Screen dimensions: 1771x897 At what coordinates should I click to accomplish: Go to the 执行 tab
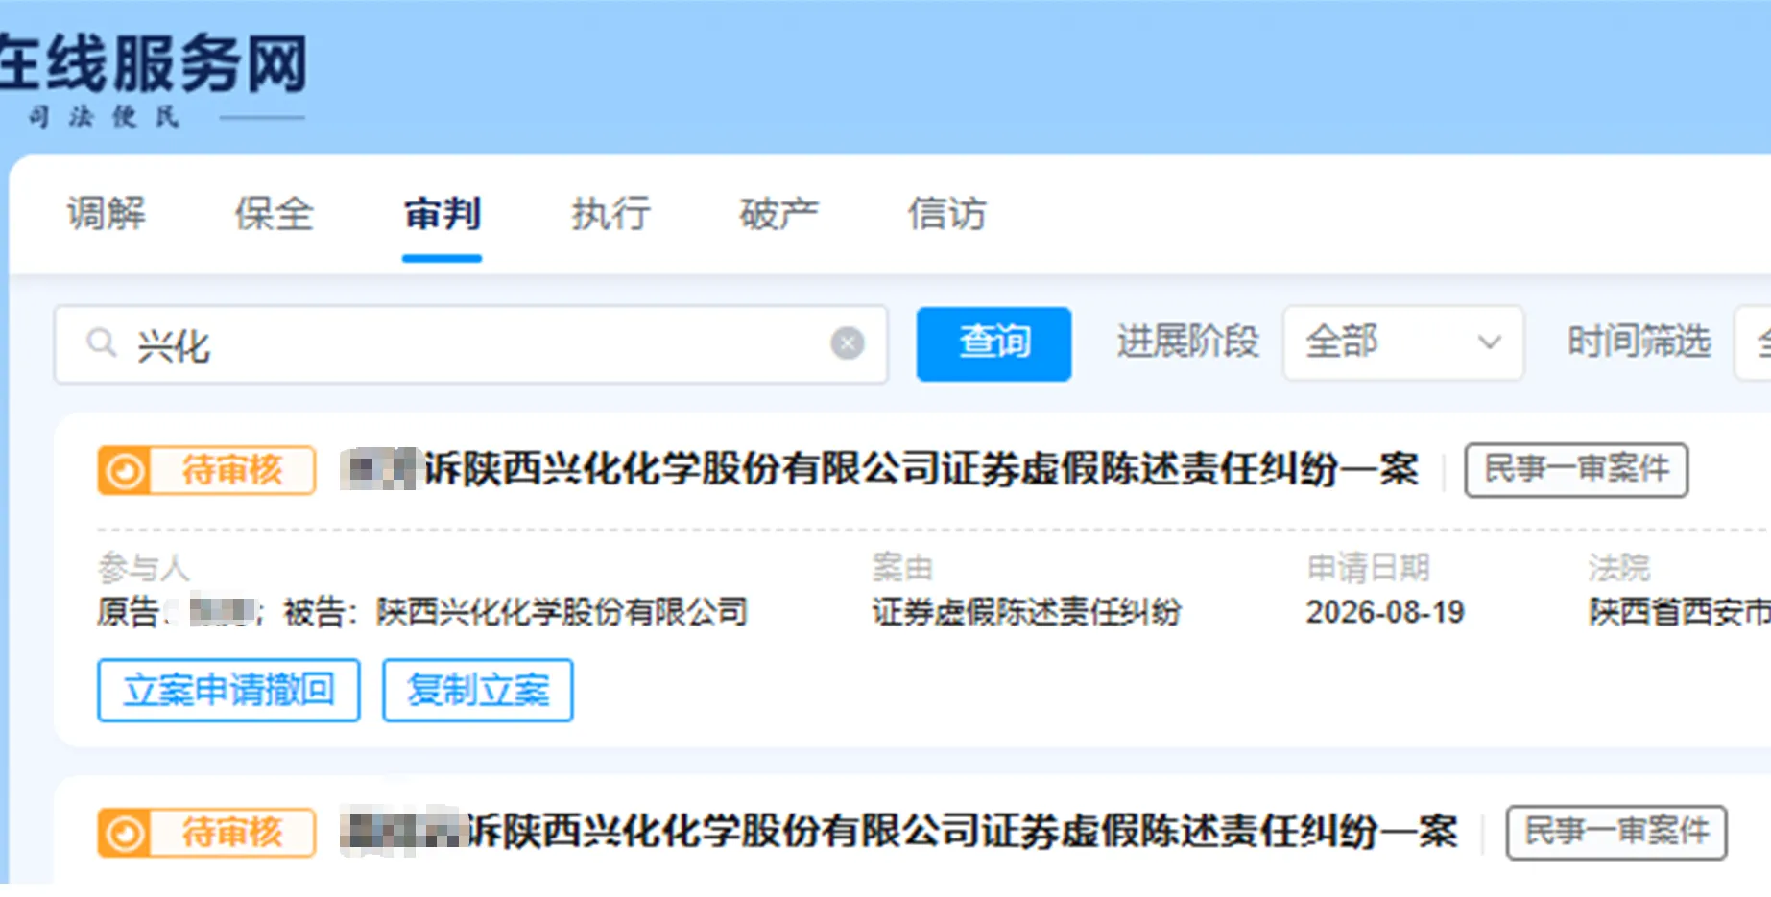pyautogui.click(x=610, y=213)
